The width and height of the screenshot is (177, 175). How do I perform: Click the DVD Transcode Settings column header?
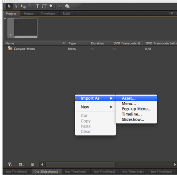click(x=161, y=43)
